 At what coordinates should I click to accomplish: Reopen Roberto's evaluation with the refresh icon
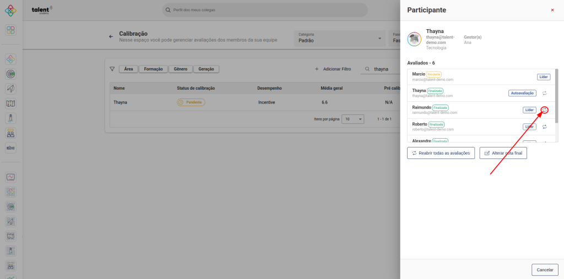click(544, 127)
